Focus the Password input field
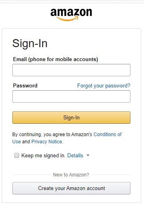This screenshot has height=208, width=144. click(71, 96)
